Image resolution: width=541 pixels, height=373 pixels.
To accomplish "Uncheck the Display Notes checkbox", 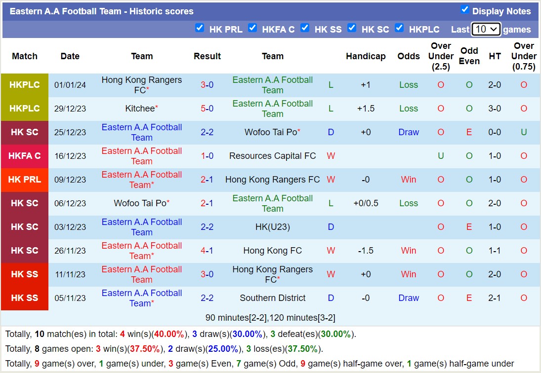I will 465,10.
